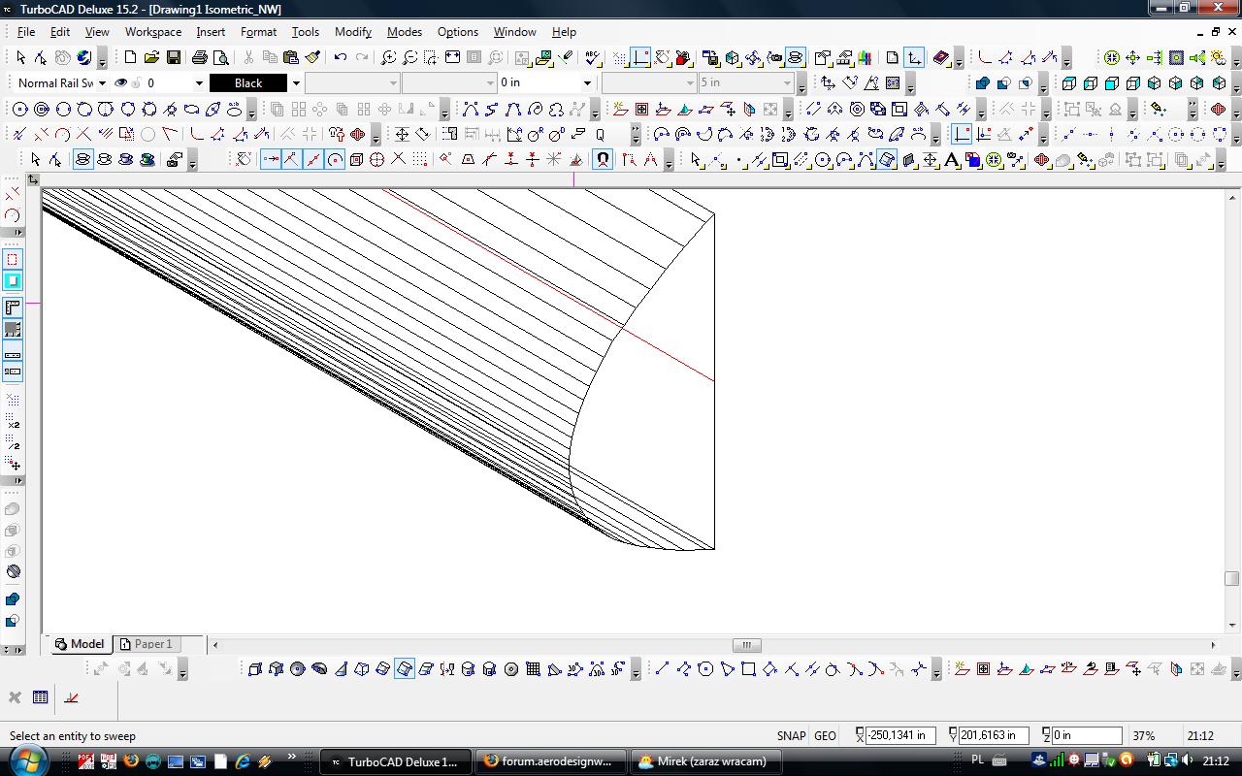Open the Modify menu
The image size is (1242, 776).
352,32
